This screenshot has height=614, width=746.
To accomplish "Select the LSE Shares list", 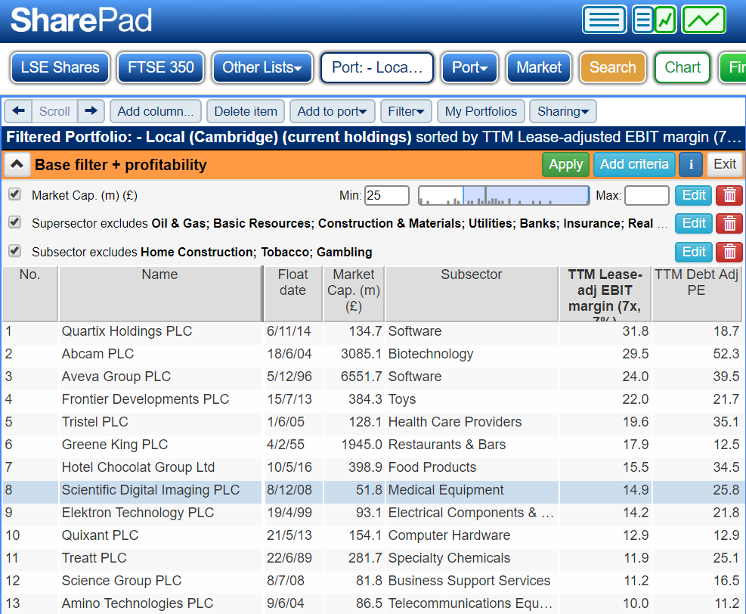I will (x=60, y=67).
